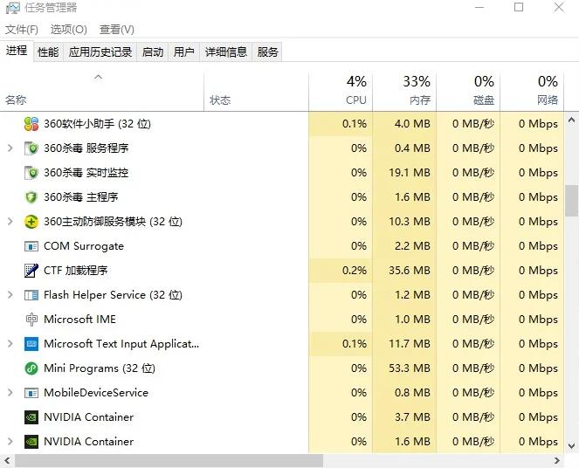Sort by the 内存 column header

[404, 92]
